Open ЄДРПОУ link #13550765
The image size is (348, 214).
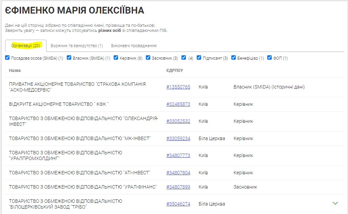tap(178, 87)
